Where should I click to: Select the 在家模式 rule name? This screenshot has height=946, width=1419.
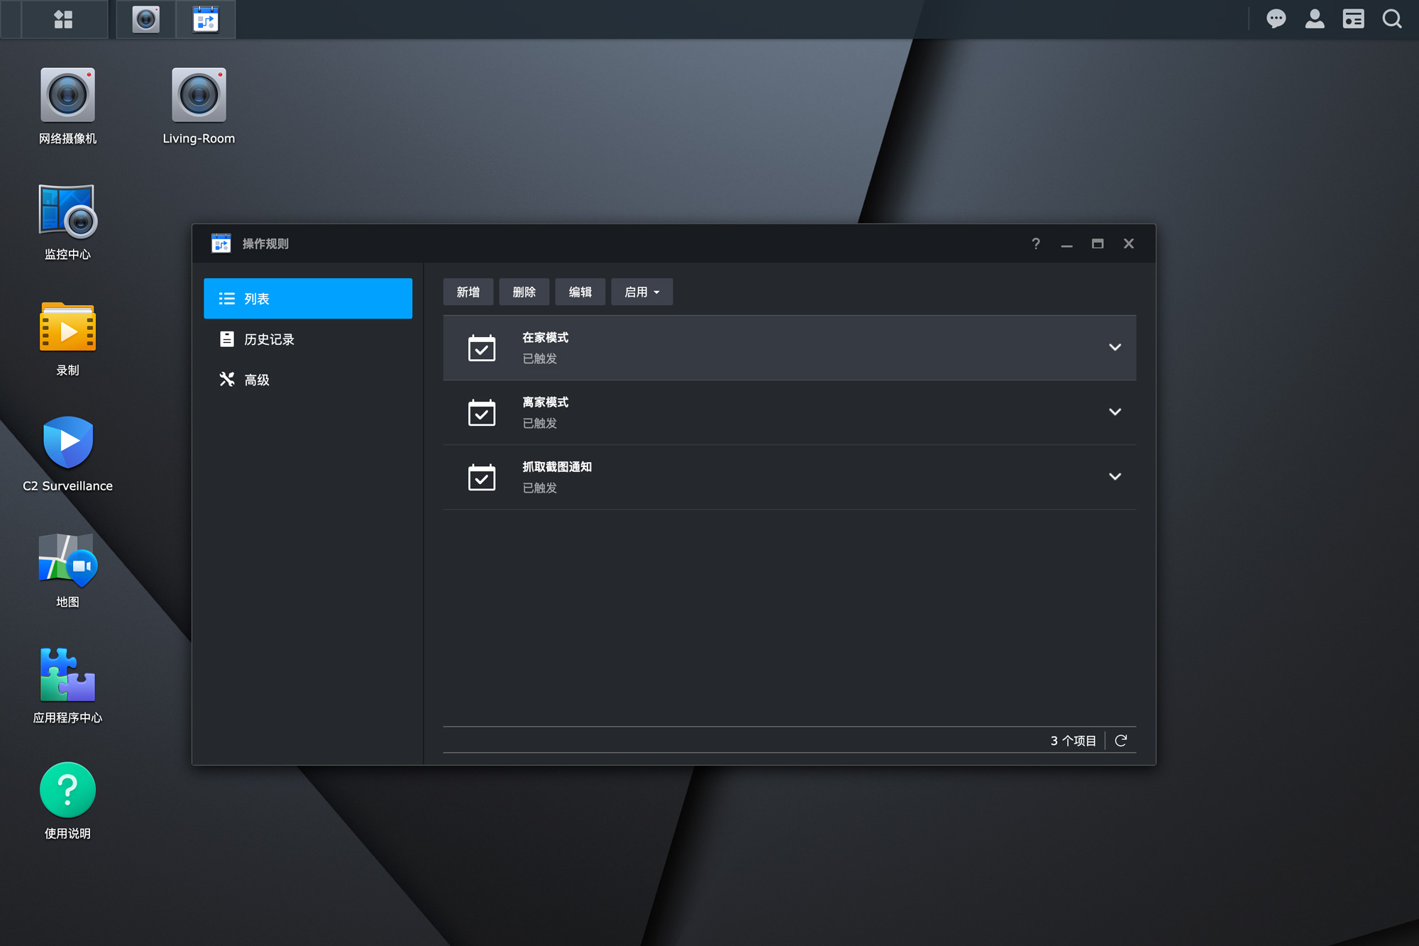546,338
